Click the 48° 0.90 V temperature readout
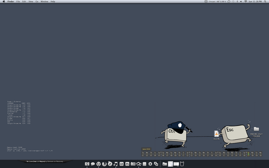269x168 pixels. coord(221,2)
